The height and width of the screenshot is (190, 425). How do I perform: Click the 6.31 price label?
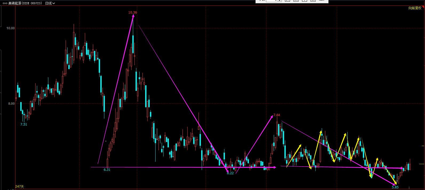point(107,170)
